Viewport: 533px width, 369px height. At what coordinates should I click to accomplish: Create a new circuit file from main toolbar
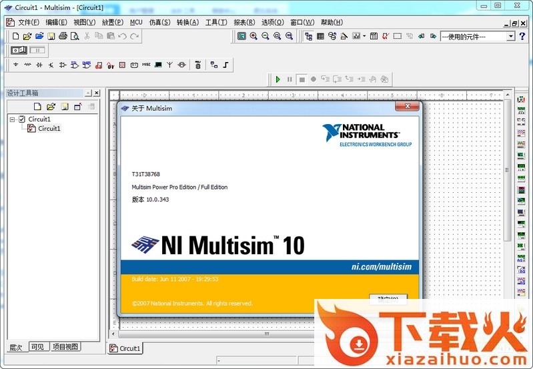coord(15,36)
